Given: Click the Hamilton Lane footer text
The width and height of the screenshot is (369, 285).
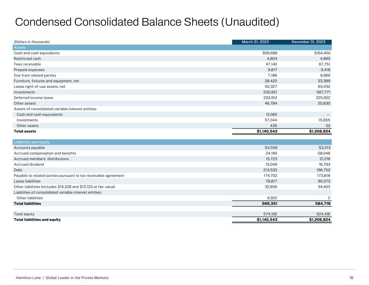Looking at the screenshot, I should pos(62,278).
